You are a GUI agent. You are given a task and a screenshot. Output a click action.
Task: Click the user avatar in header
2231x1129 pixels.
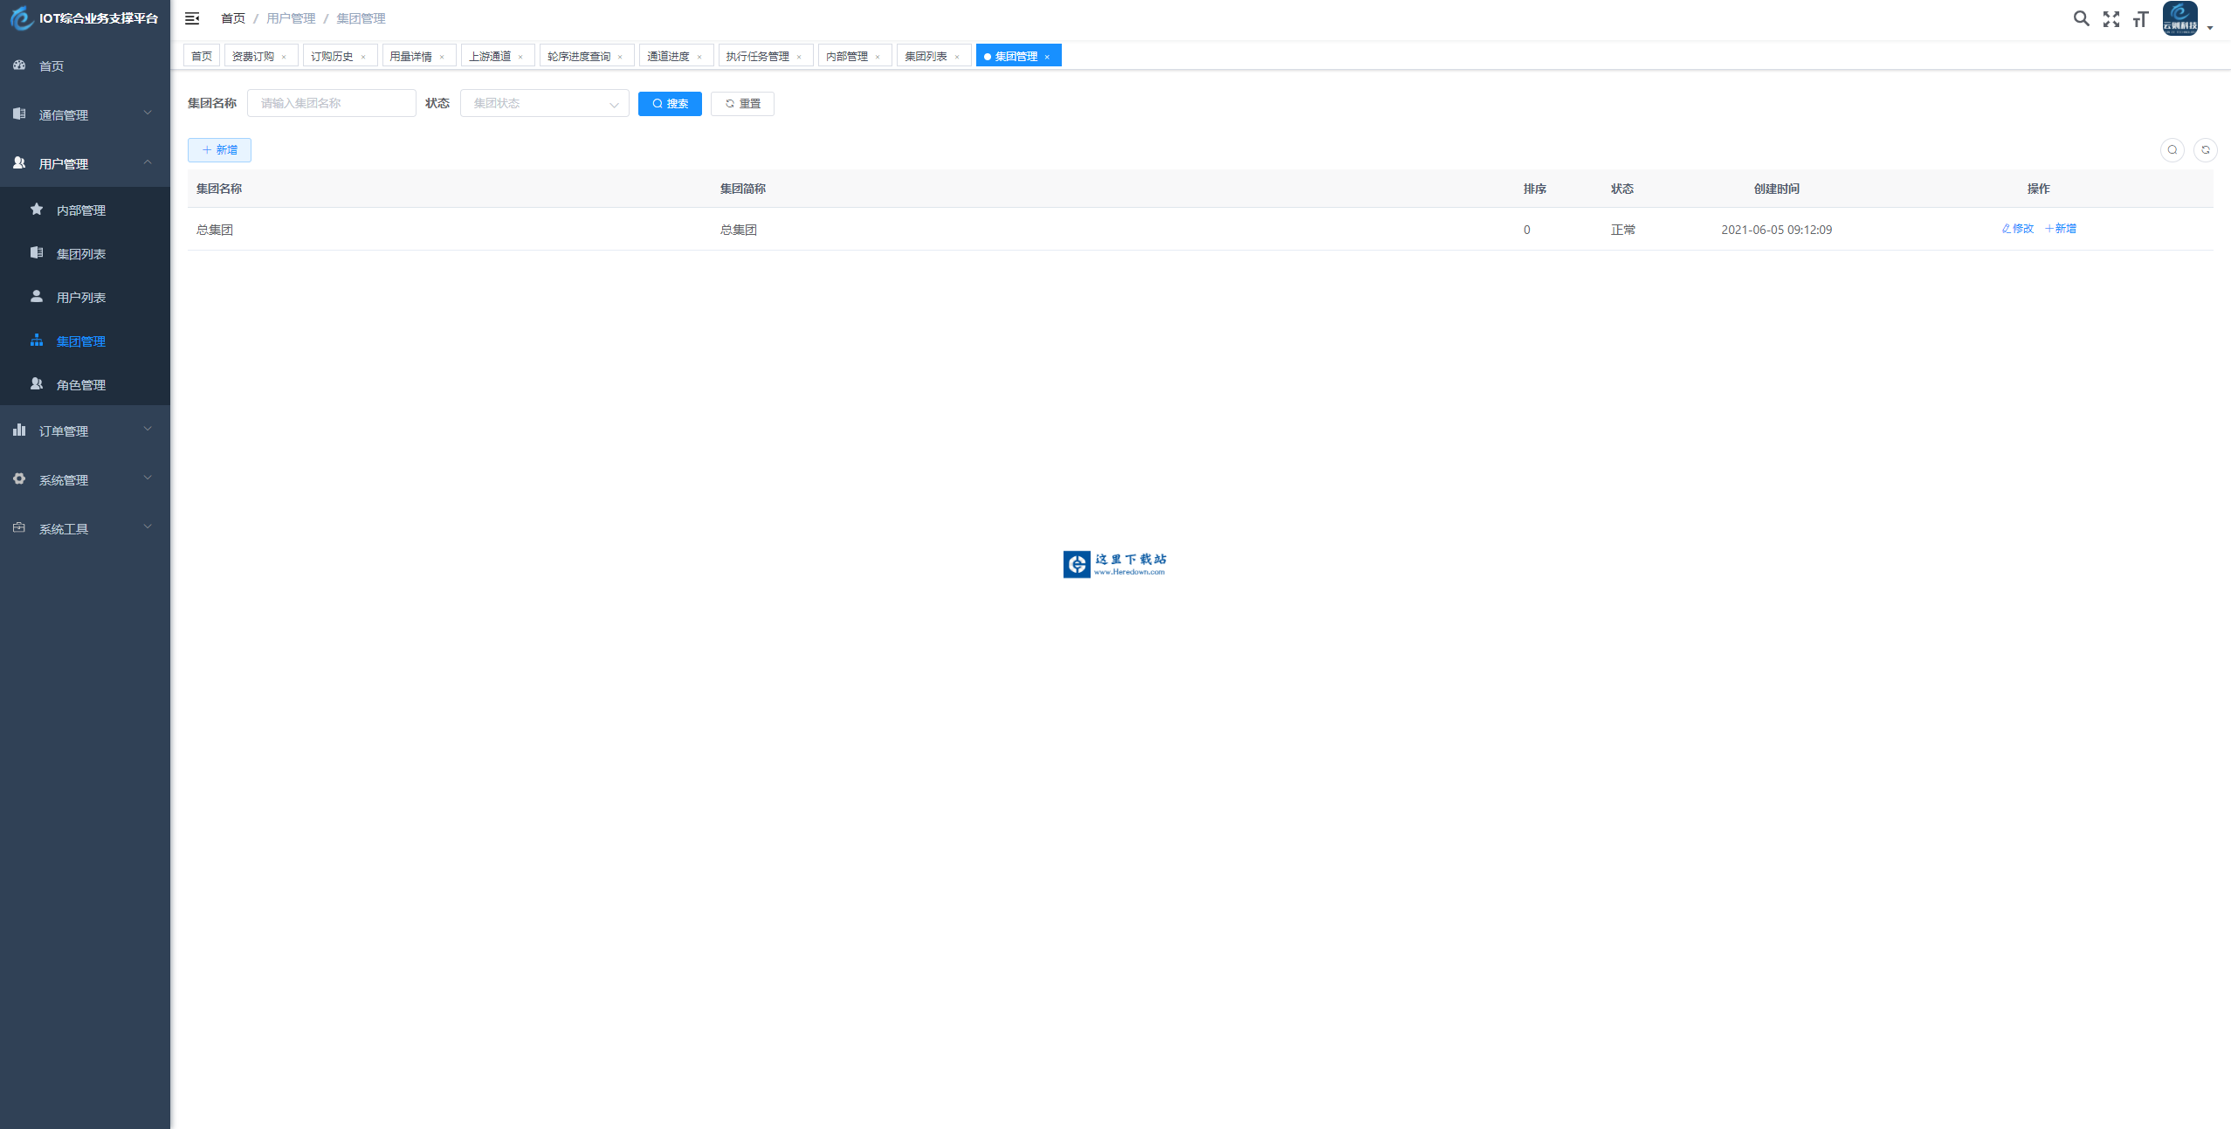click(2179, 18)
